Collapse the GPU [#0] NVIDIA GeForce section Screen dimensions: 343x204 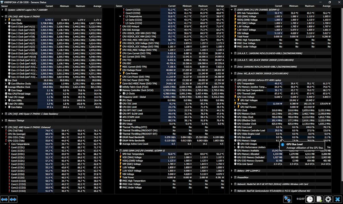click(232, 80)
